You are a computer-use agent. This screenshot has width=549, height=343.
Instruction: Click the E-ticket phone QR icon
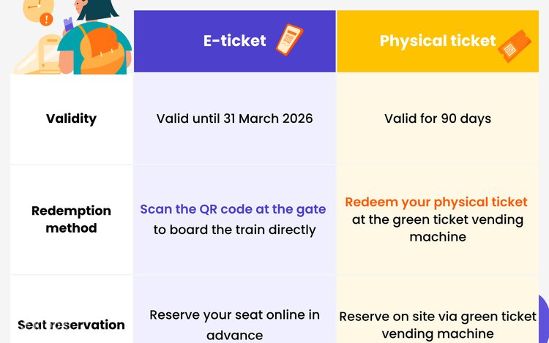(289, 39)
